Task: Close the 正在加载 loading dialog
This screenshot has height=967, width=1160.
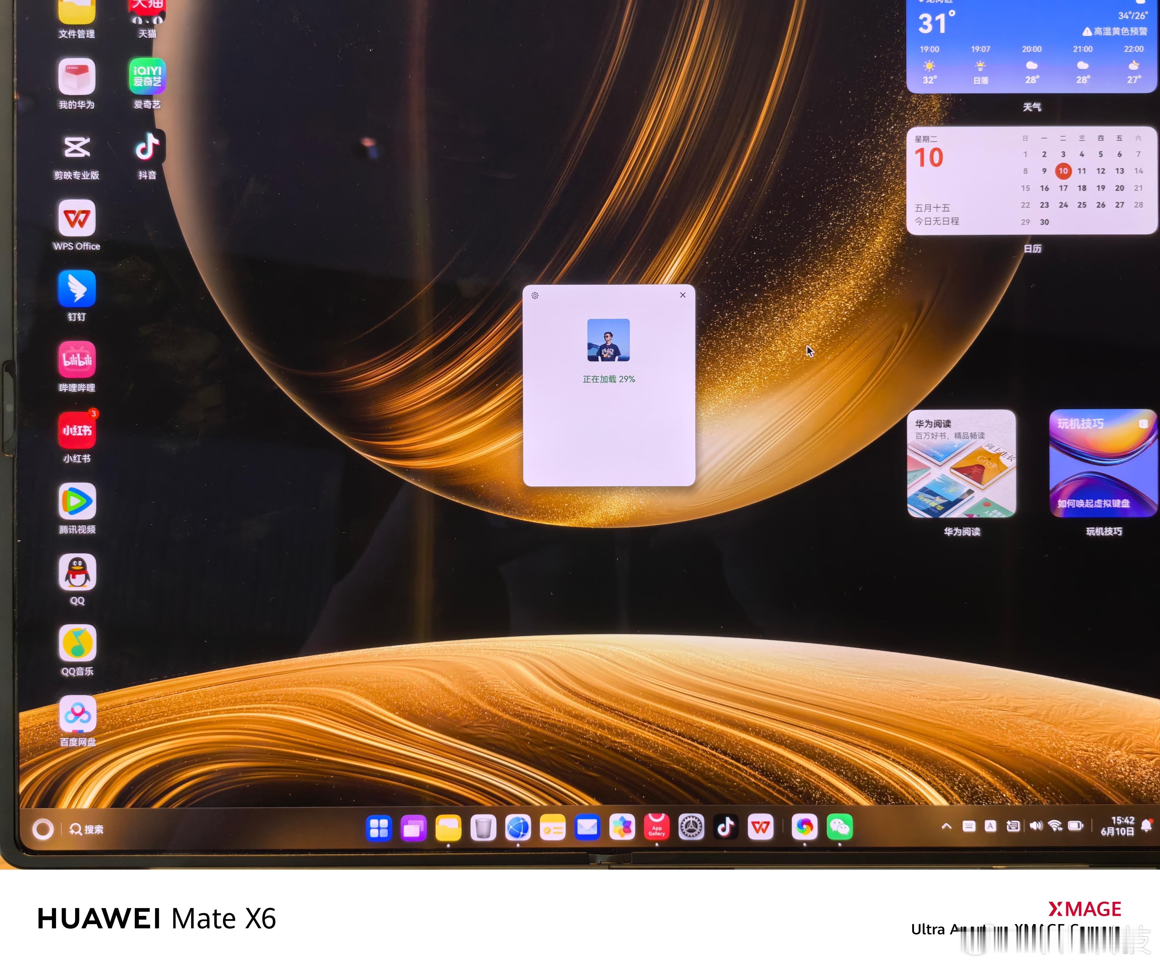Action: 683,296
